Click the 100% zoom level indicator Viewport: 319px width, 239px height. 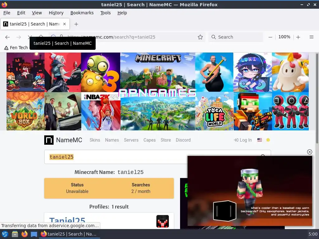pos(284,37)
